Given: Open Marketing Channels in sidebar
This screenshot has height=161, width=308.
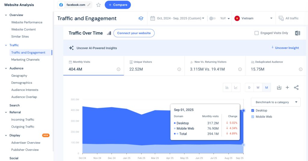Looking at the screenshot, I should pos(25,59).
